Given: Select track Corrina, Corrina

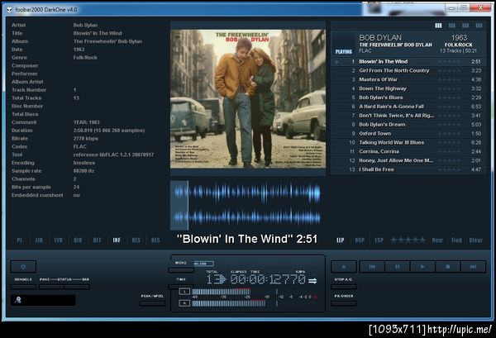Looking at the screenshot, I should click(408, 152).
